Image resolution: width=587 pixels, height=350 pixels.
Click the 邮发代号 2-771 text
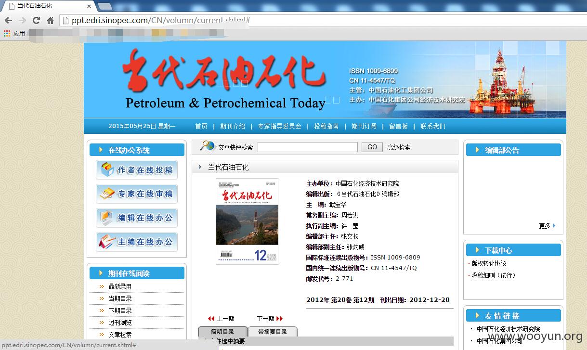(330, 278)
